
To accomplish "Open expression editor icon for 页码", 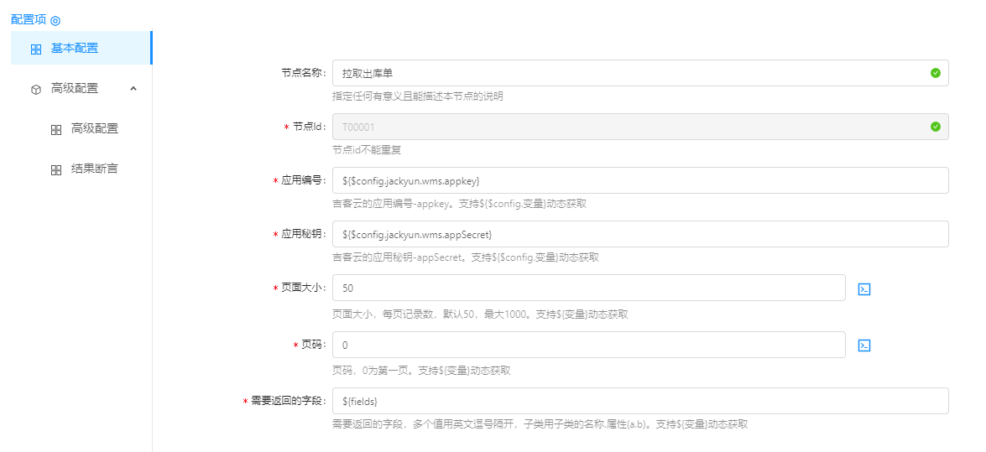I will 863,345.
